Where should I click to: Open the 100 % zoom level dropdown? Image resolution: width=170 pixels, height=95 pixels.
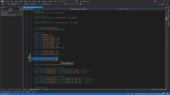point(25,89)
